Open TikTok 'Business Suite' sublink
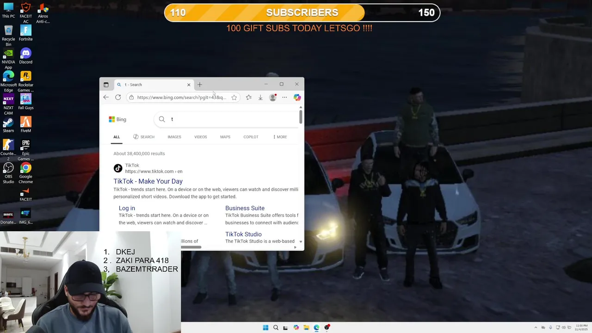The height and width of the screenshot is (333, 592). (245, 208)
